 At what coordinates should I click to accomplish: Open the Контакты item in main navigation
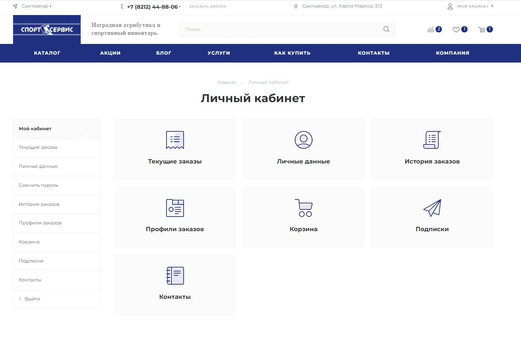pyautogui.click(x=374, y=53)
